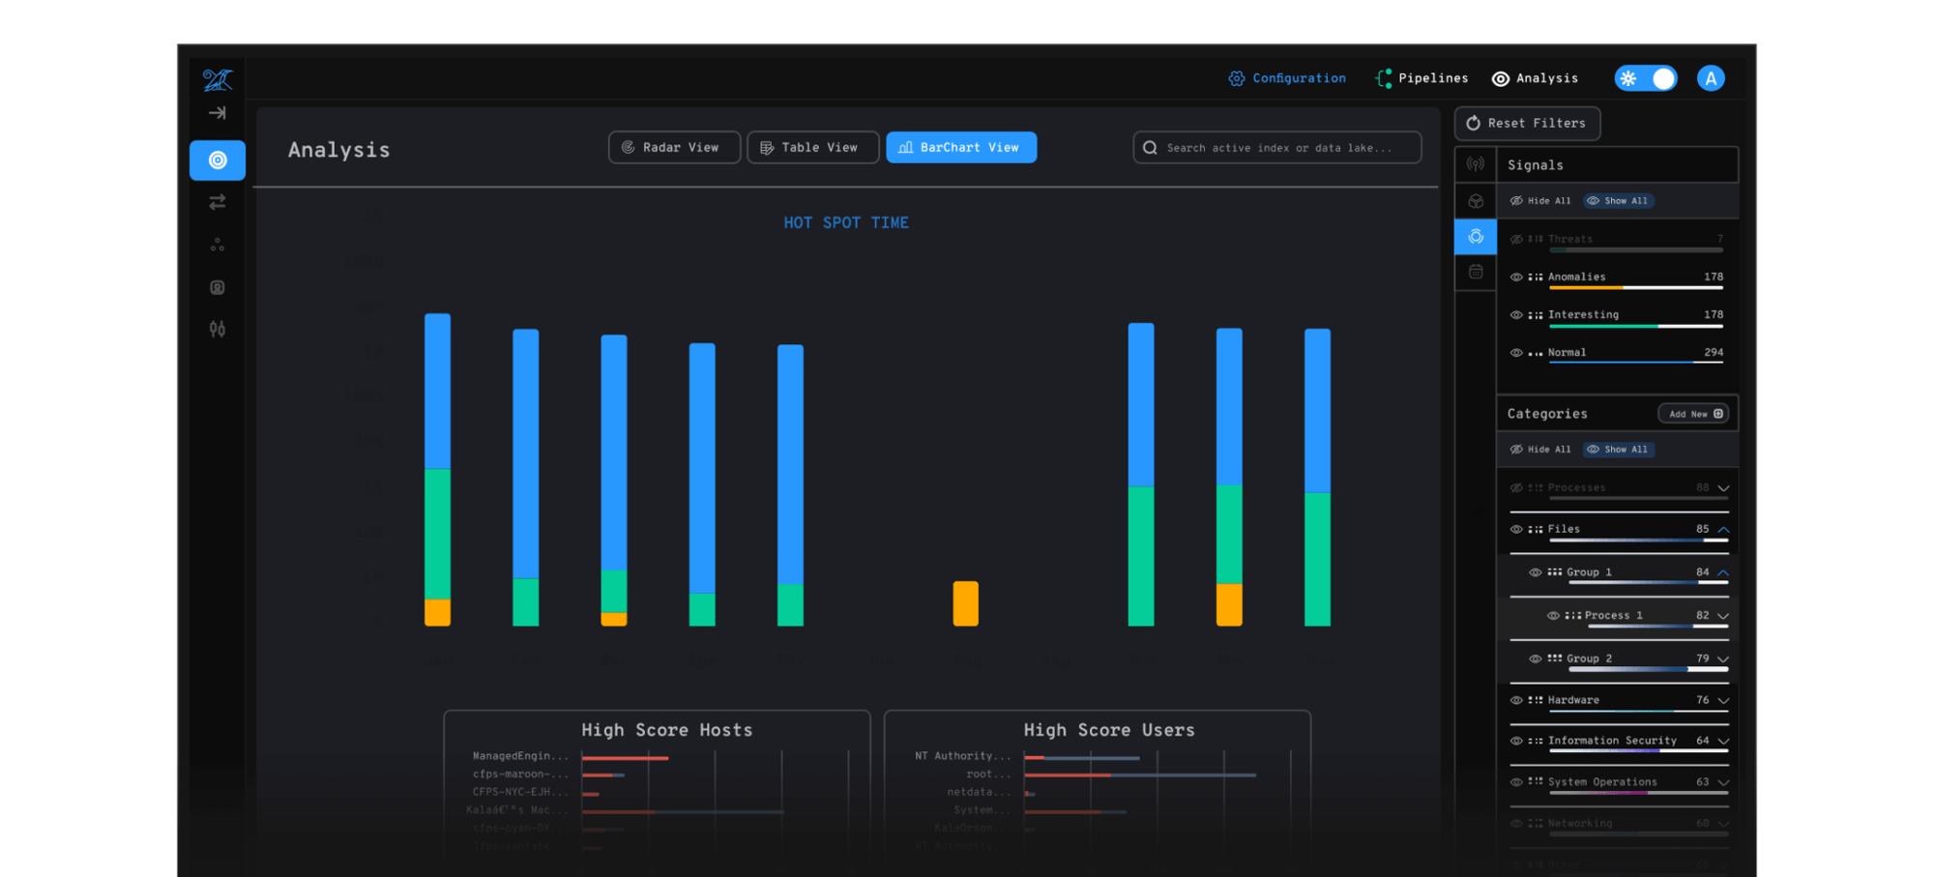Viewport: 1934px width, 877px height.
Task: Expand the Networking category chevron
Action: (x=1723, y=824)
